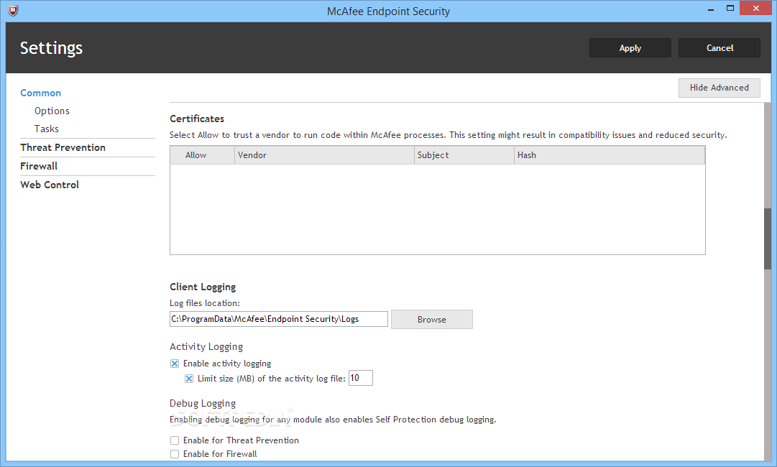Disable the Enable activity logging checkbox
The image size is (777, 467).
coord(175,364)
